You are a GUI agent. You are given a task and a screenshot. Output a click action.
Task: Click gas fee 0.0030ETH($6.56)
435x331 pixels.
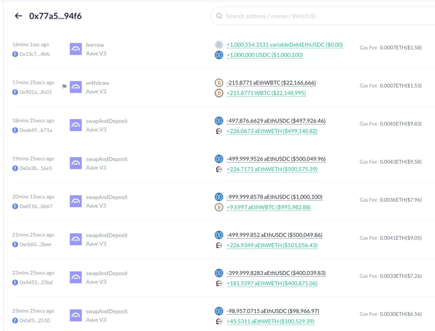point(401,314)
